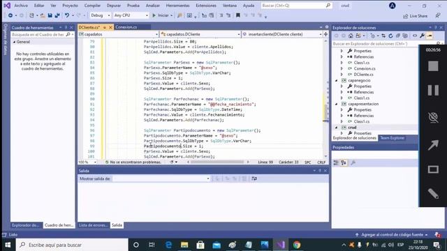Click the Categorized view icon in Propiedades
The height and width of the screenshot is (251, 447).
coord(336,162)
